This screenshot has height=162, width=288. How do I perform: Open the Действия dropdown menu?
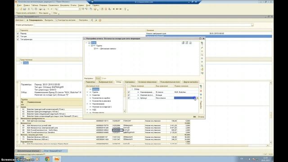pyautogui.click(x=20, y=20)
